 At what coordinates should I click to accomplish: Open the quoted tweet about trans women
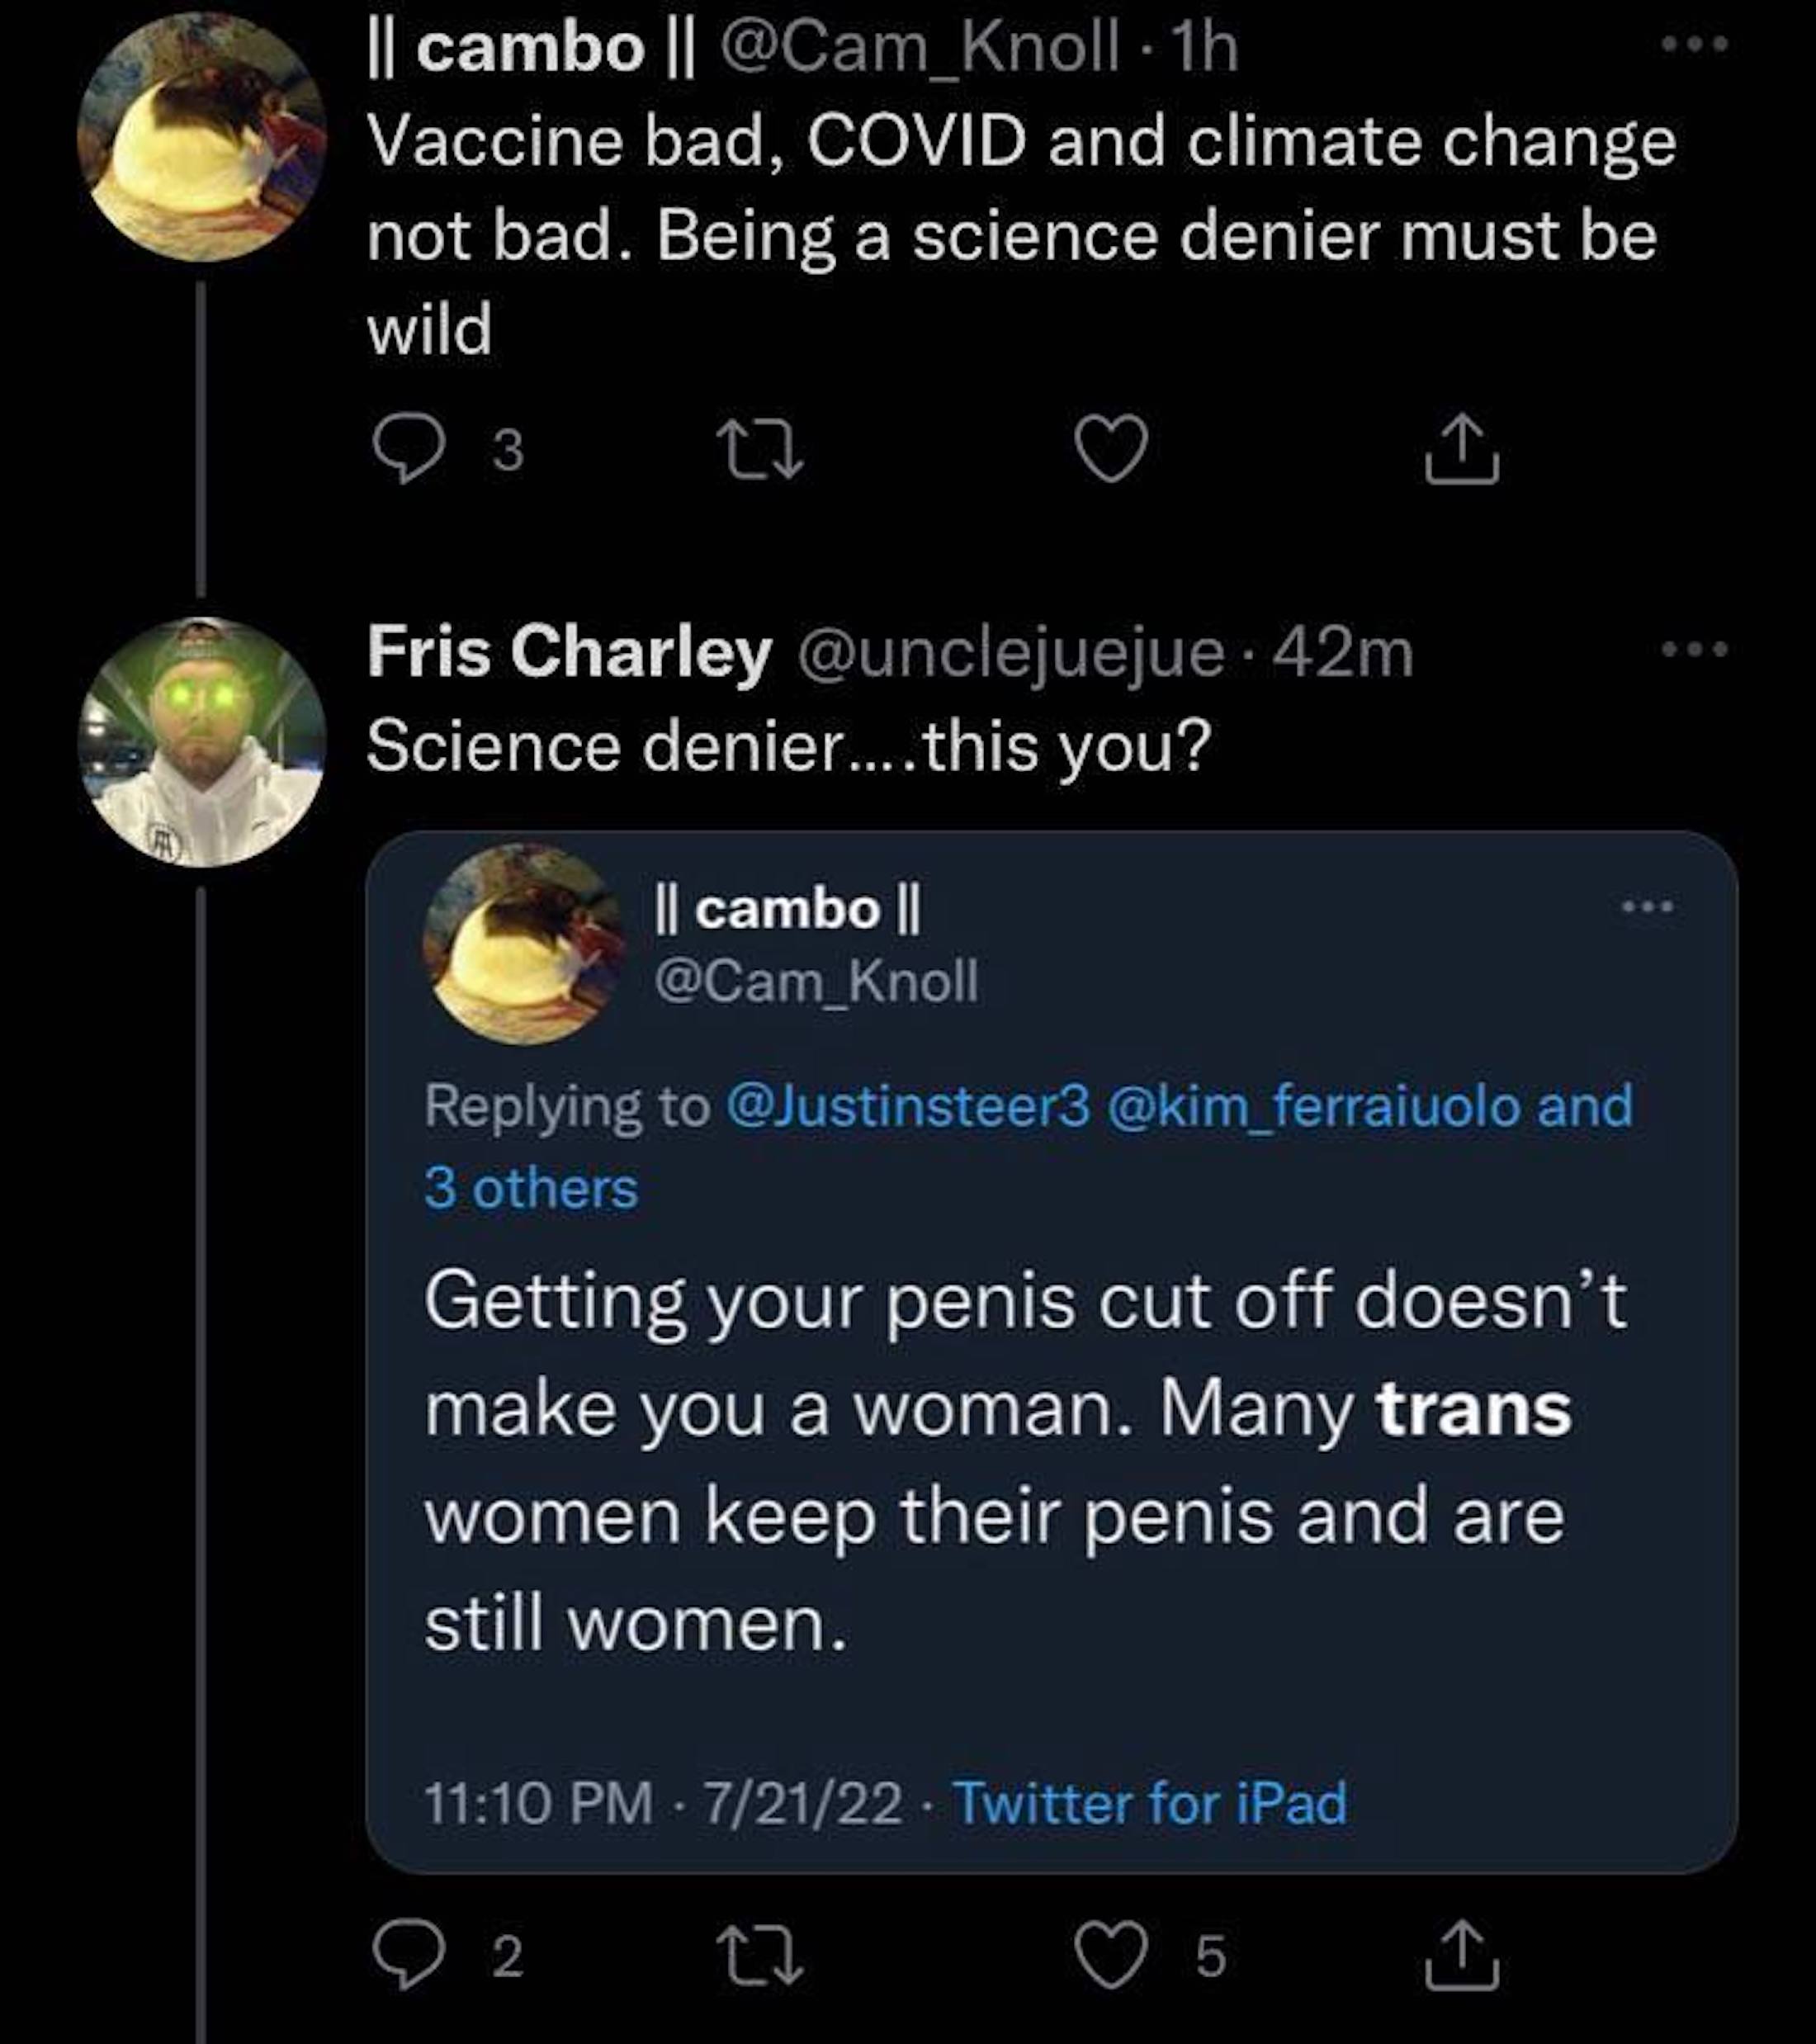(1000, 1460)
